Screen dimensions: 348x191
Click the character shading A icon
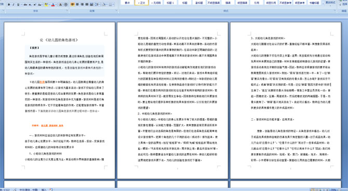(x=60, y=5)
